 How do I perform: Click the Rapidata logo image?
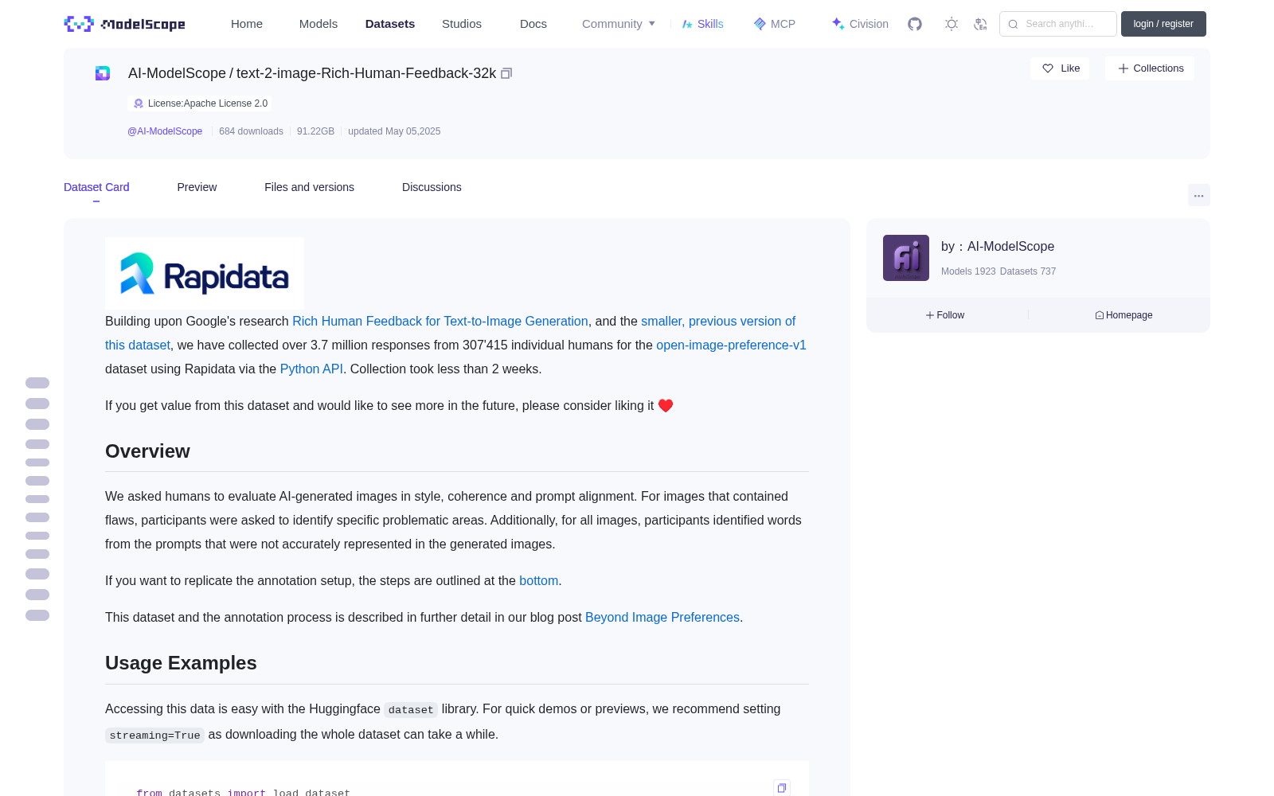pos(205,273)
